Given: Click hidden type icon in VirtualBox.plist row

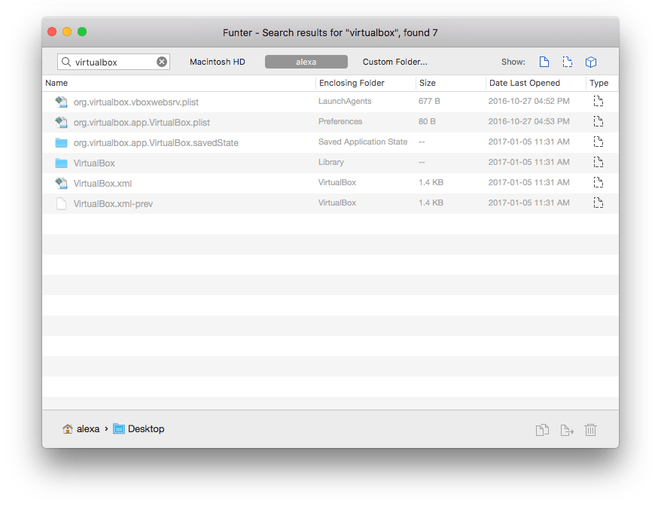Looking at the screenshot, I should pyautogui.click(x=599, y=121).
